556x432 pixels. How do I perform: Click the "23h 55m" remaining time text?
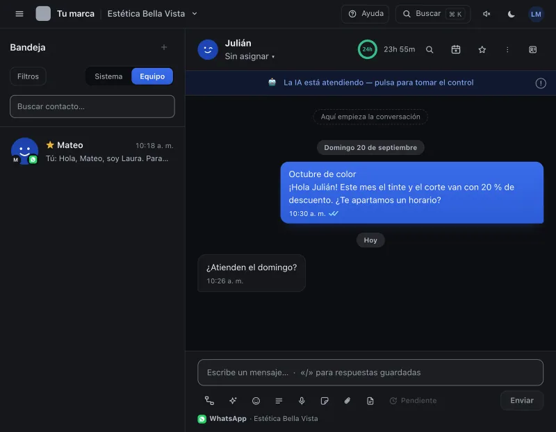399,49
